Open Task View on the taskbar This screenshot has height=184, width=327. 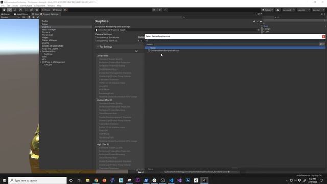coord(79,180)
